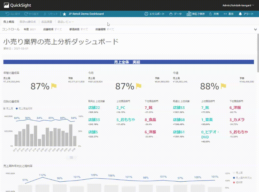The image size is (259, 192).
Task: Click the export printer icon
Action: (x=146, y=14)
